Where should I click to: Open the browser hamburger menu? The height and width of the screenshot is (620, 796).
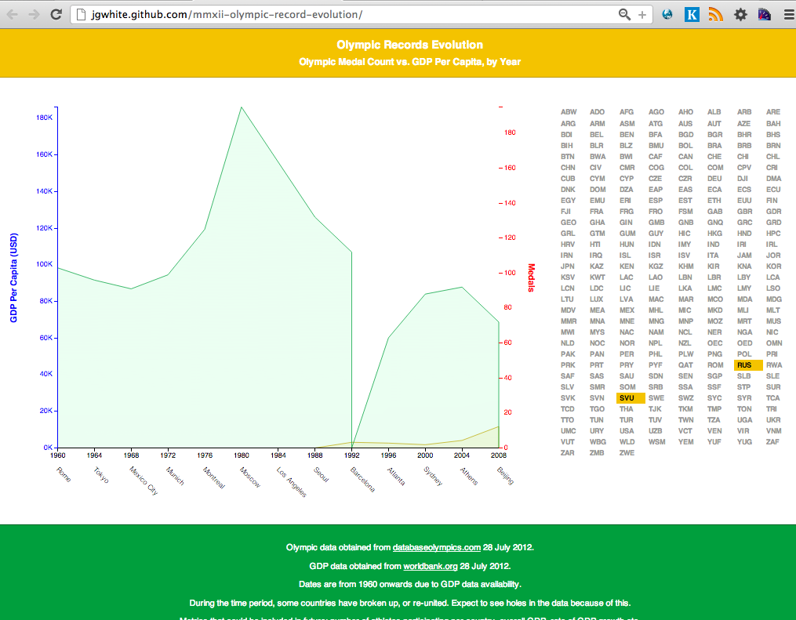tap(789, 15)
